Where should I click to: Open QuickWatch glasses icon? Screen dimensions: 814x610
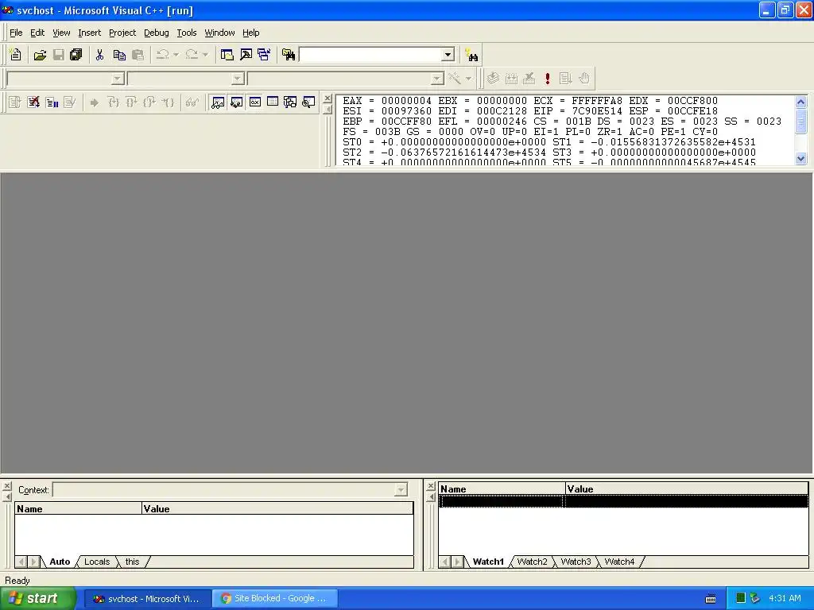[192, 102]
